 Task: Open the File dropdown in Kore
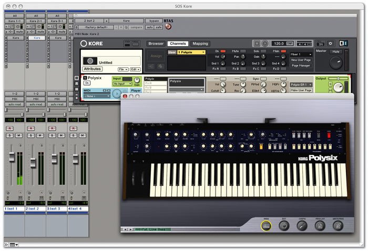tap(123, 69)
